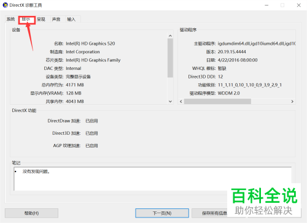
Task: Click the 保存所有信息 button
Action: click(214, 213)
